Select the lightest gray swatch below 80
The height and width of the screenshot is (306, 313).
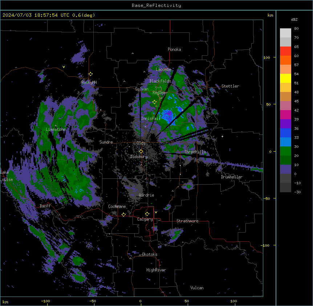pyautogui.click(x=285, y=33)
